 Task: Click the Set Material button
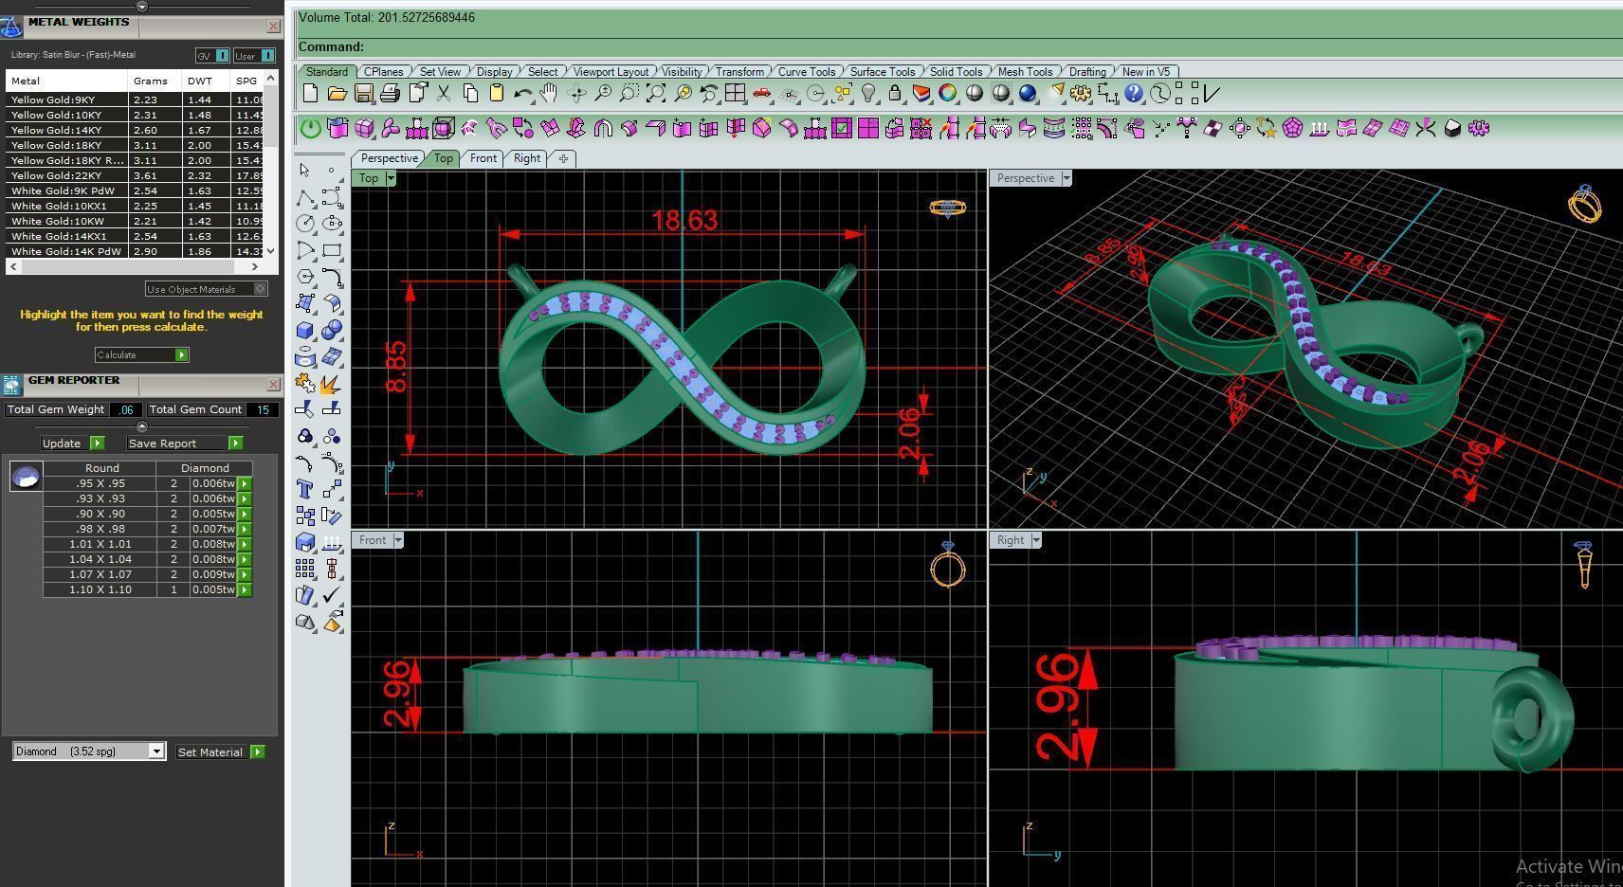[x=221, y=752]
